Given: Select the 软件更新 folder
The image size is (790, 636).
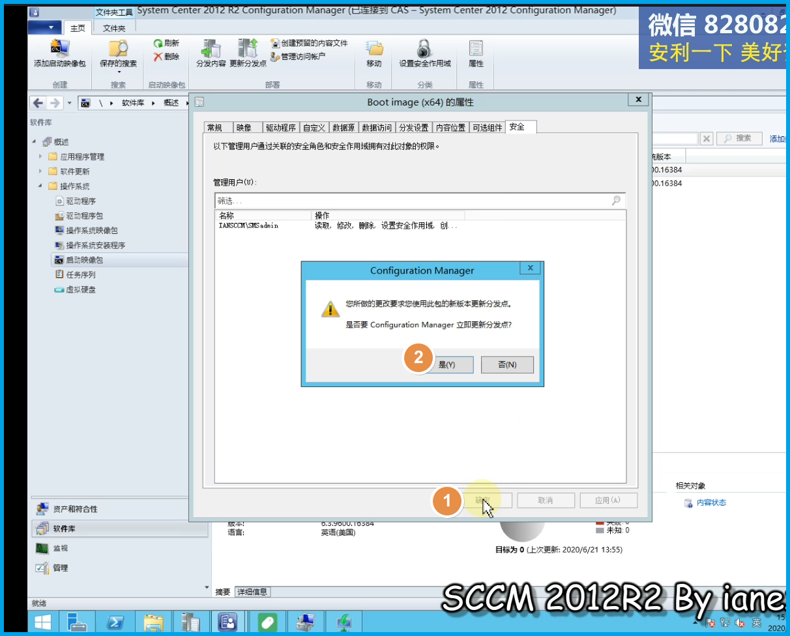Looking at the screenshot, I should pos(75,171).
